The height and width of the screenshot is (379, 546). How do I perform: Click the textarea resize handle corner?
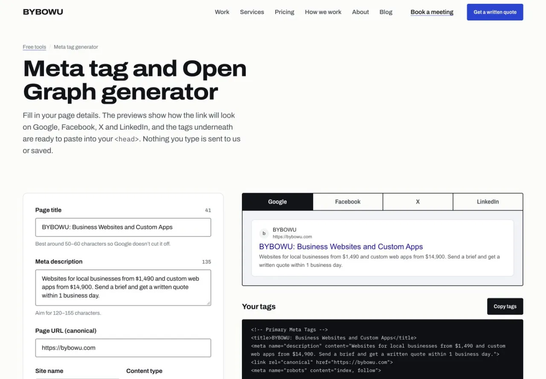[x=209, y=303]
